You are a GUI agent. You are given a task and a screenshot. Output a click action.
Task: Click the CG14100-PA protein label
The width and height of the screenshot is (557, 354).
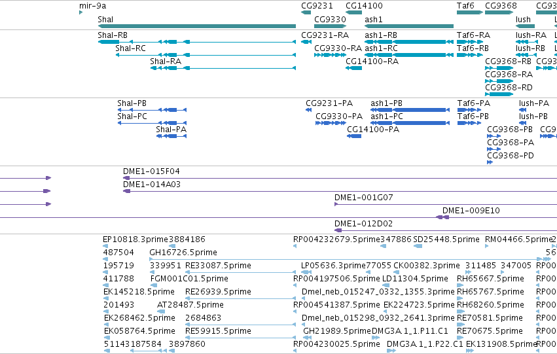point(373,130)
